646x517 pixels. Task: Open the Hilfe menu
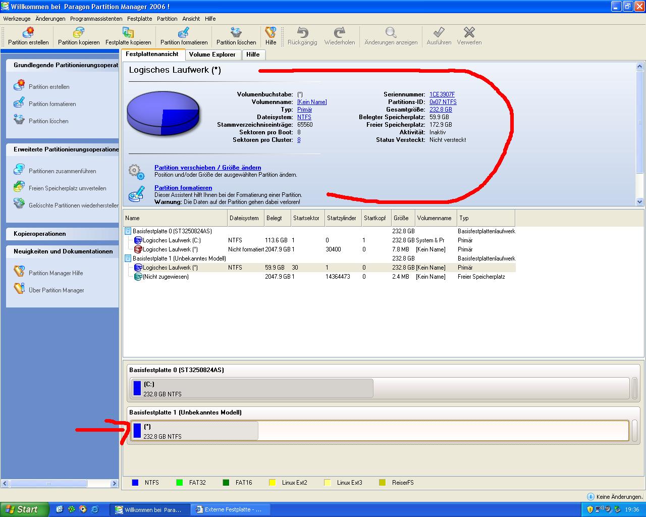(210, 19)
